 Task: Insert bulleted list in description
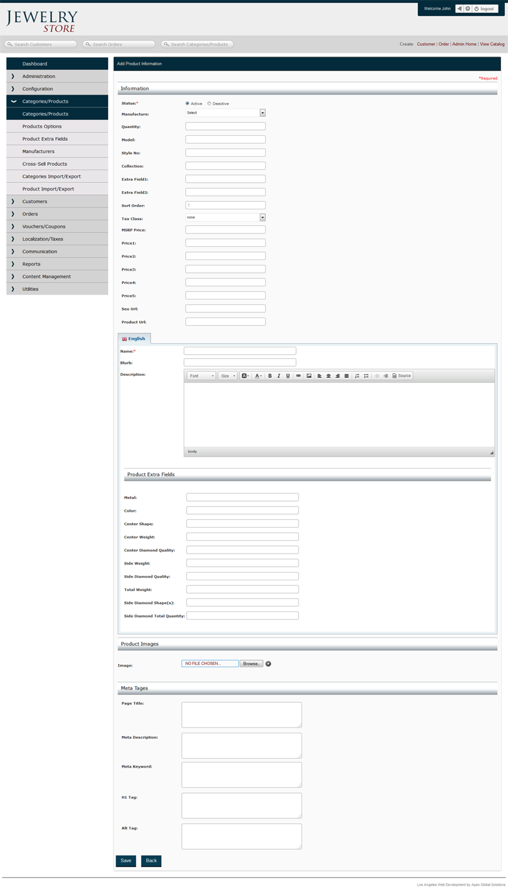[366, 376]
